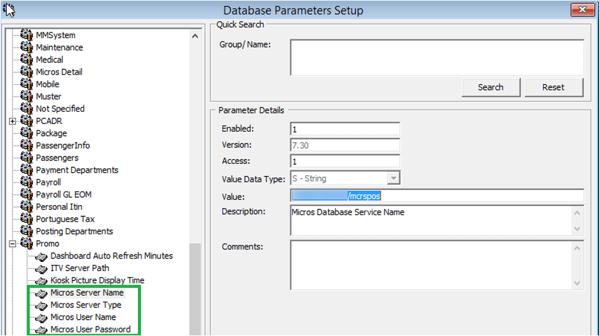The width and height of the screenshot is (599, 336).
Task: Click the Payroll group icon
Action: [x=26, y=182]
